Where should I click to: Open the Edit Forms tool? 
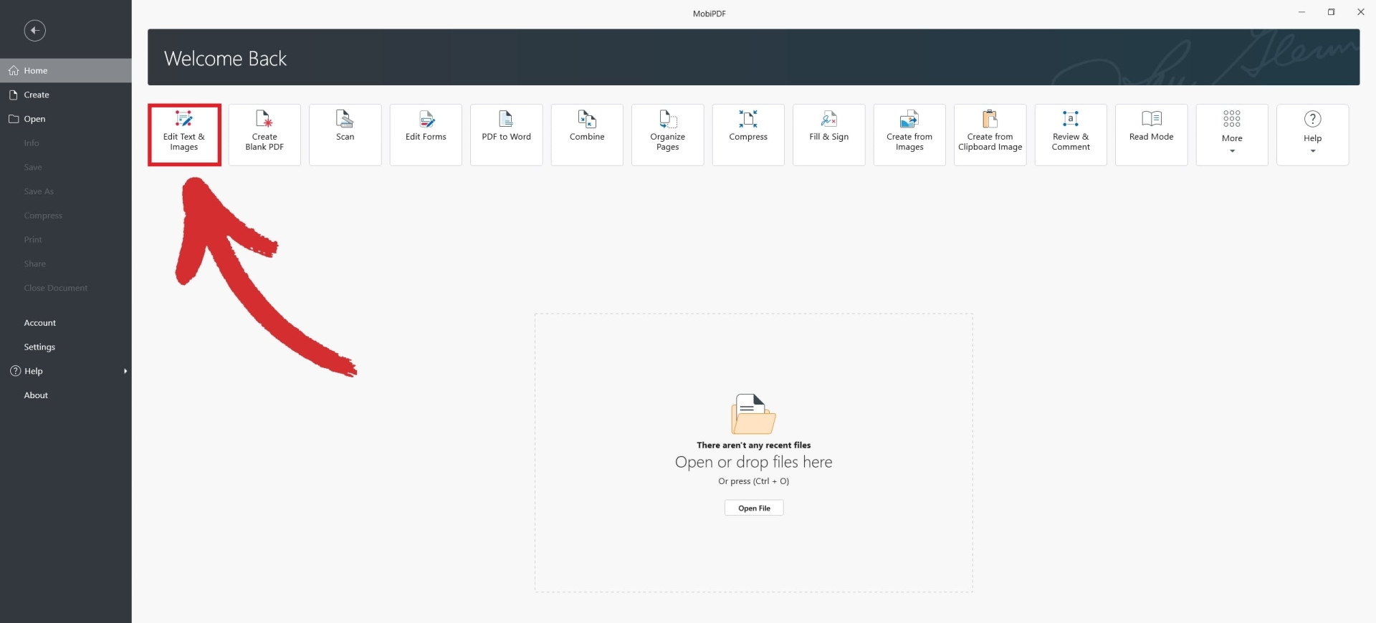click(x=426, y=134)
